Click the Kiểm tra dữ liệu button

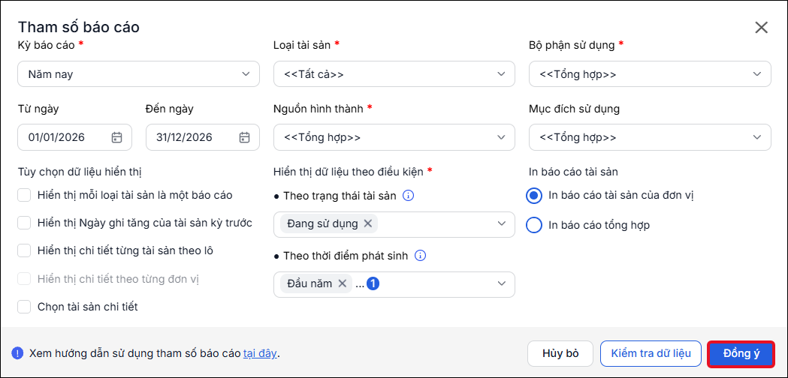[x=651, y=353]
